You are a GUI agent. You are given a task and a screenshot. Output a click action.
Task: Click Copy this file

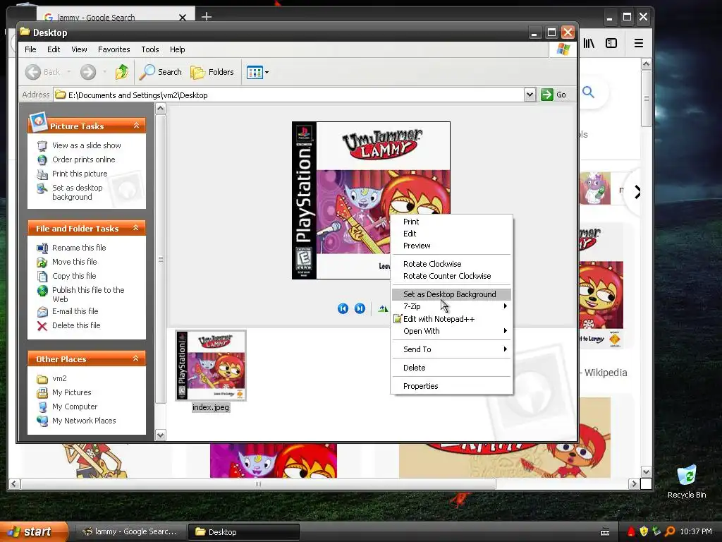pyautogui.click(x=74, y=276)
